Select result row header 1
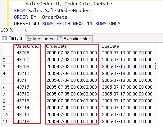The width and height of the screenshot is (163, 127). 7,53
